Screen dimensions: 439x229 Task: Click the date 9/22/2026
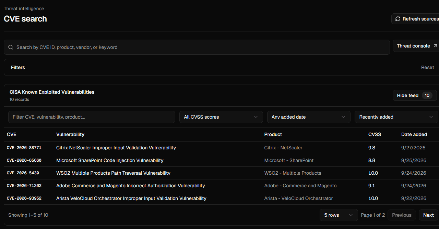pos(414,198)
